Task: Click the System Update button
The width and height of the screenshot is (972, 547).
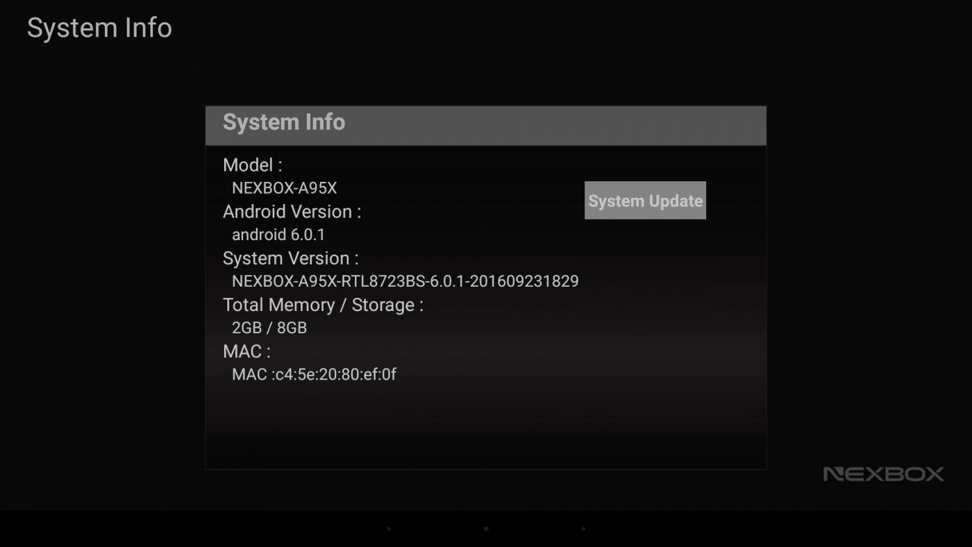Action: click(x=645, y=201)
